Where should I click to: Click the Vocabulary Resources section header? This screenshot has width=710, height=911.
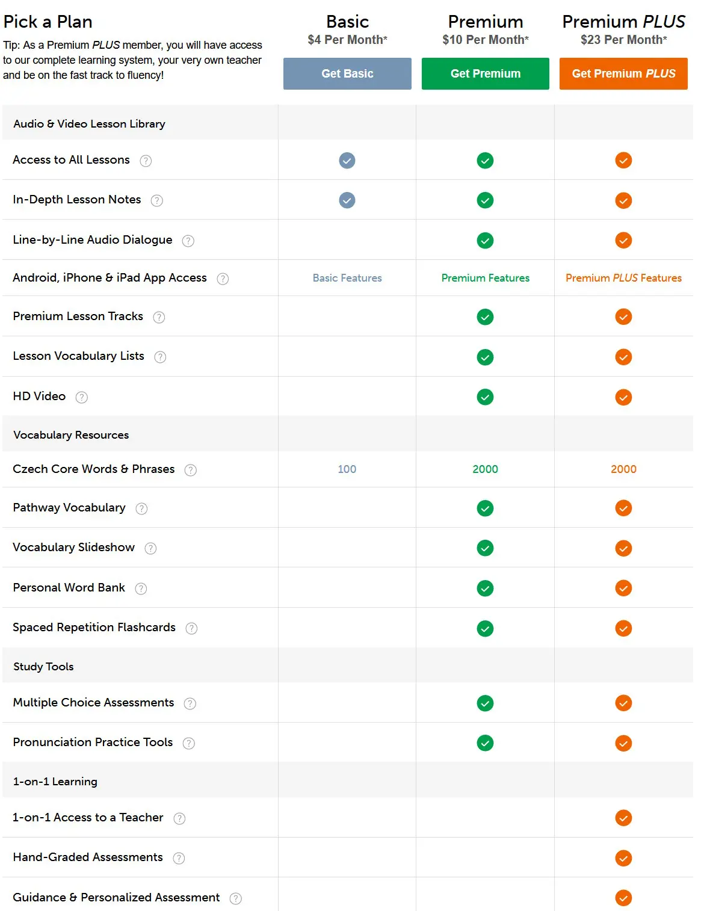(71, 435)
